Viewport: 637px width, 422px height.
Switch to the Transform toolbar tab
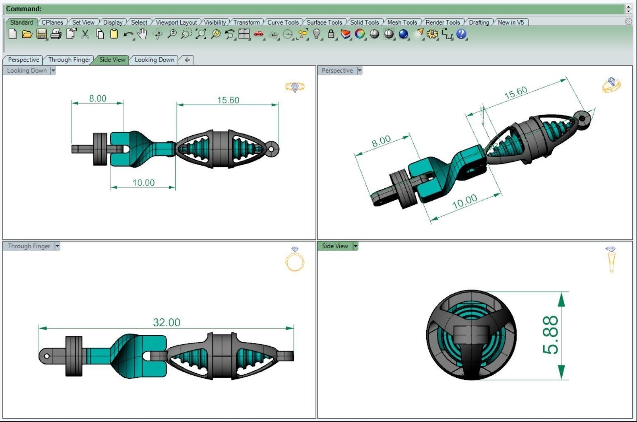tap(247, 22)
